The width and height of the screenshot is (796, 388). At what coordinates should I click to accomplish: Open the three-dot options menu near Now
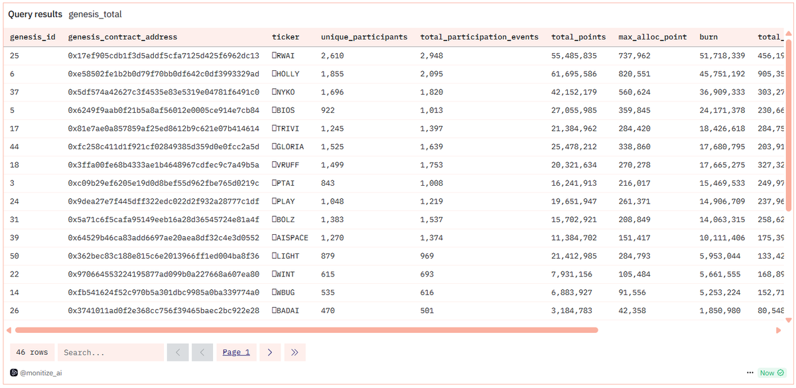(750, 373)
